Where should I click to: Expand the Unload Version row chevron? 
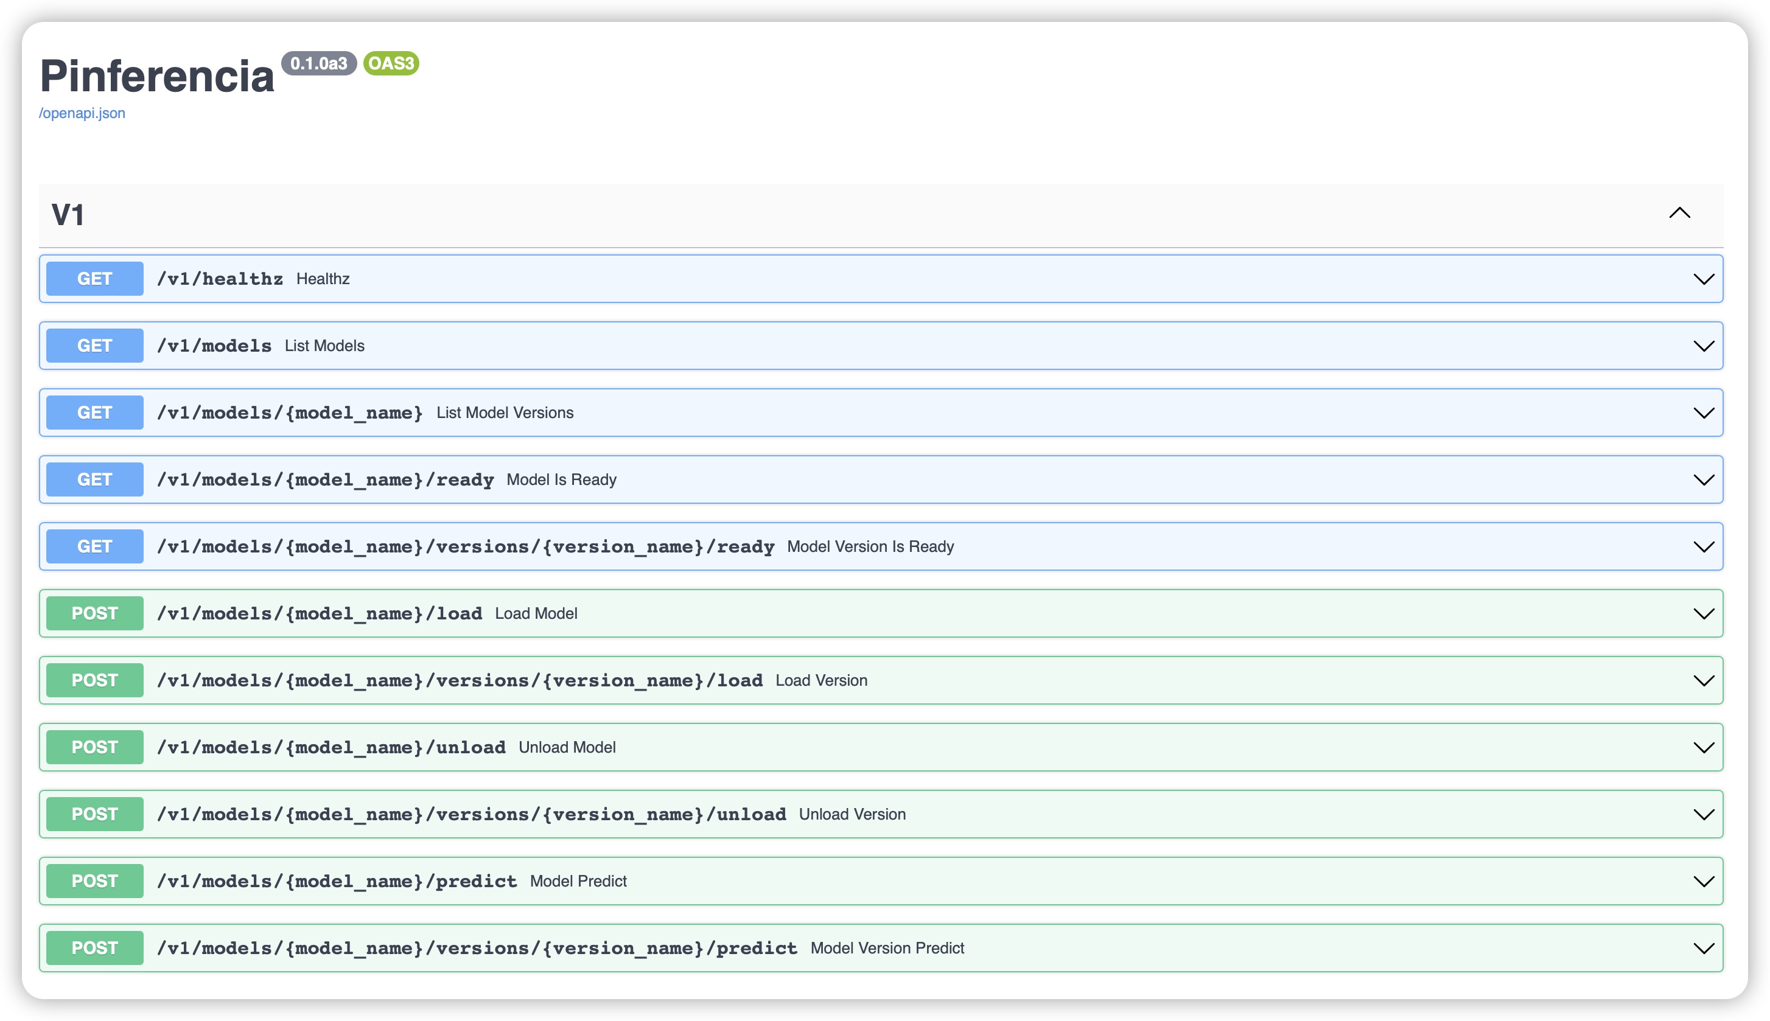tap(1704, 814)
